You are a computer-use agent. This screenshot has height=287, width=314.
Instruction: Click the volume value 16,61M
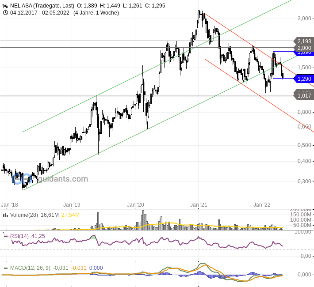(50, 215)
